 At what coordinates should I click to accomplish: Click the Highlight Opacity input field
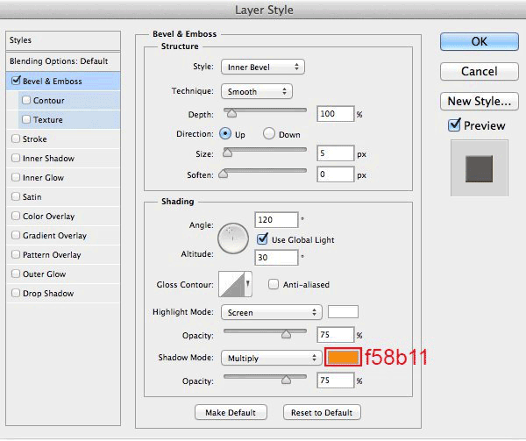tap(335, 335)
